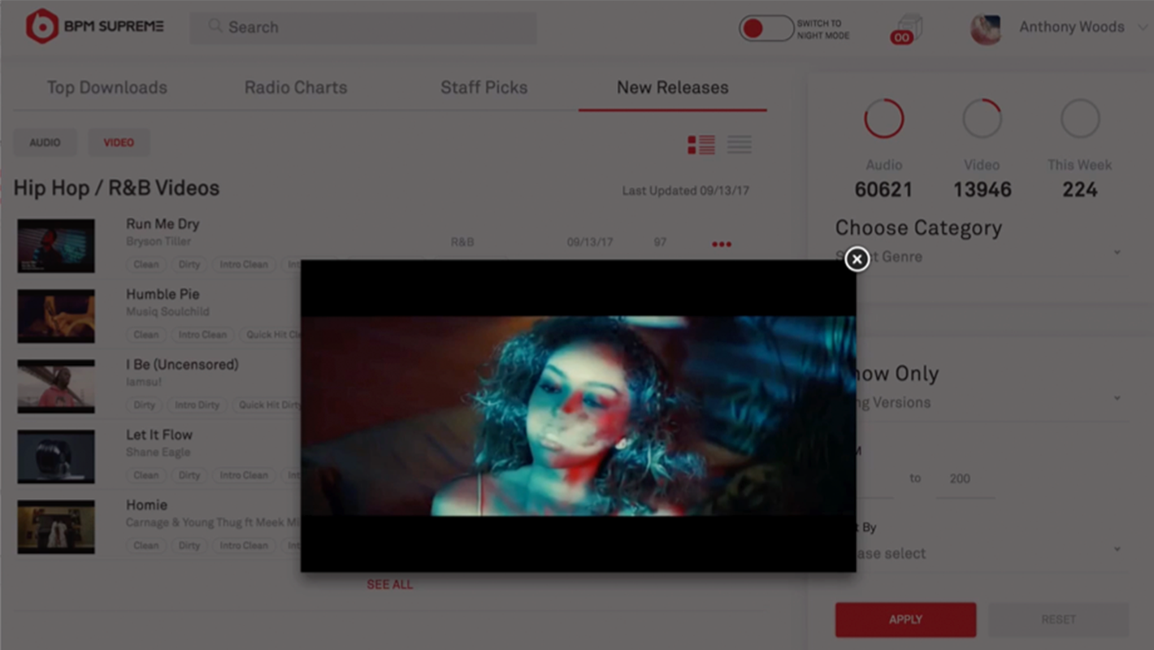1154x650 pixels.
Task: Click the Audio count circle icon
Action: click(x=883, y=119)
